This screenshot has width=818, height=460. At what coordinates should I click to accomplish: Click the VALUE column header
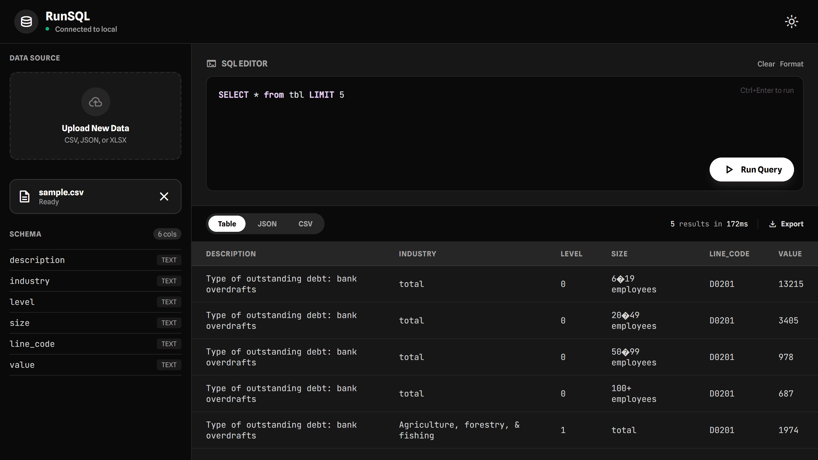coord(790,254)
